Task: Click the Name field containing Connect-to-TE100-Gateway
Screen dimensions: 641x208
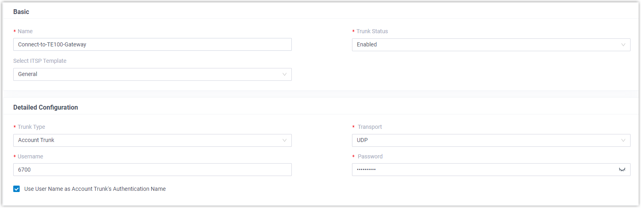Action: pos(153,44)
